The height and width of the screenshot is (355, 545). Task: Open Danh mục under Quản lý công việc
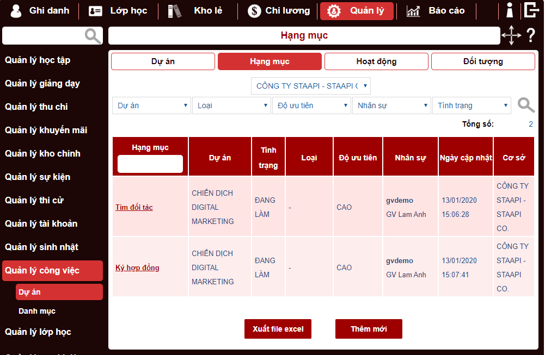(37, 311)
